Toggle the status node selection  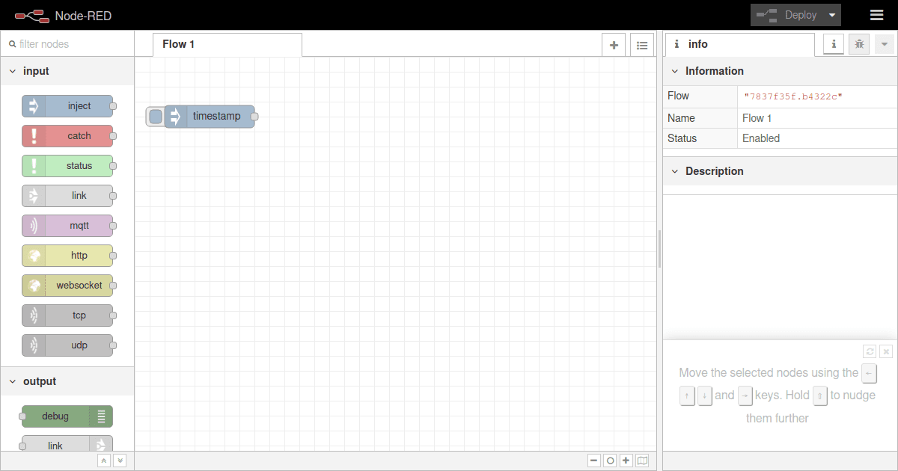[x=68, y=165]
